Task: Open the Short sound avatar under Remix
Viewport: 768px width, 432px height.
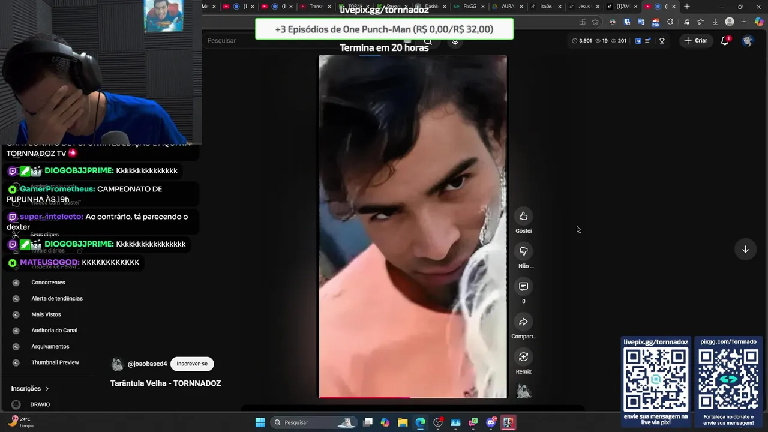Action: pos(524,391)
